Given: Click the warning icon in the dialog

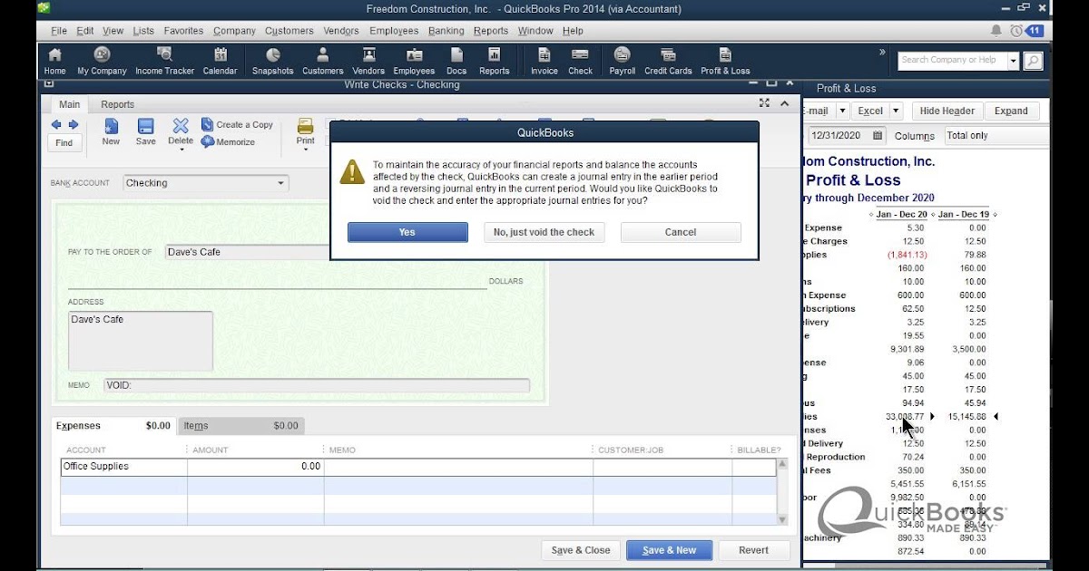Looking at the screenshot, I should coord(352,170).
